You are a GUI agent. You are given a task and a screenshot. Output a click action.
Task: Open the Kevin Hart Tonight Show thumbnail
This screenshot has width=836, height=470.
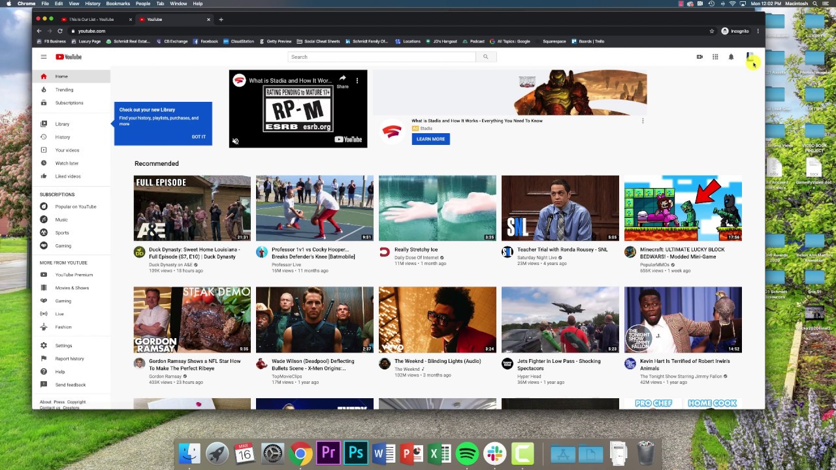(x=683, y=320)
